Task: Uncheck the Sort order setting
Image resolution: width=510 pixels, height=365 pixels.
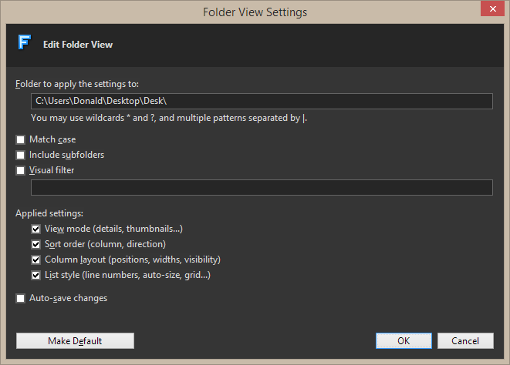Action: (36, 245)
